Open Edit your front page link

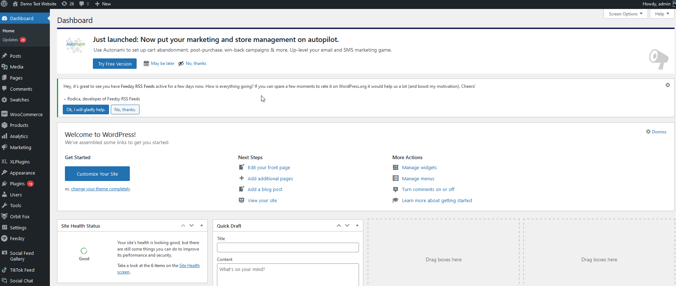coord(269,167)
